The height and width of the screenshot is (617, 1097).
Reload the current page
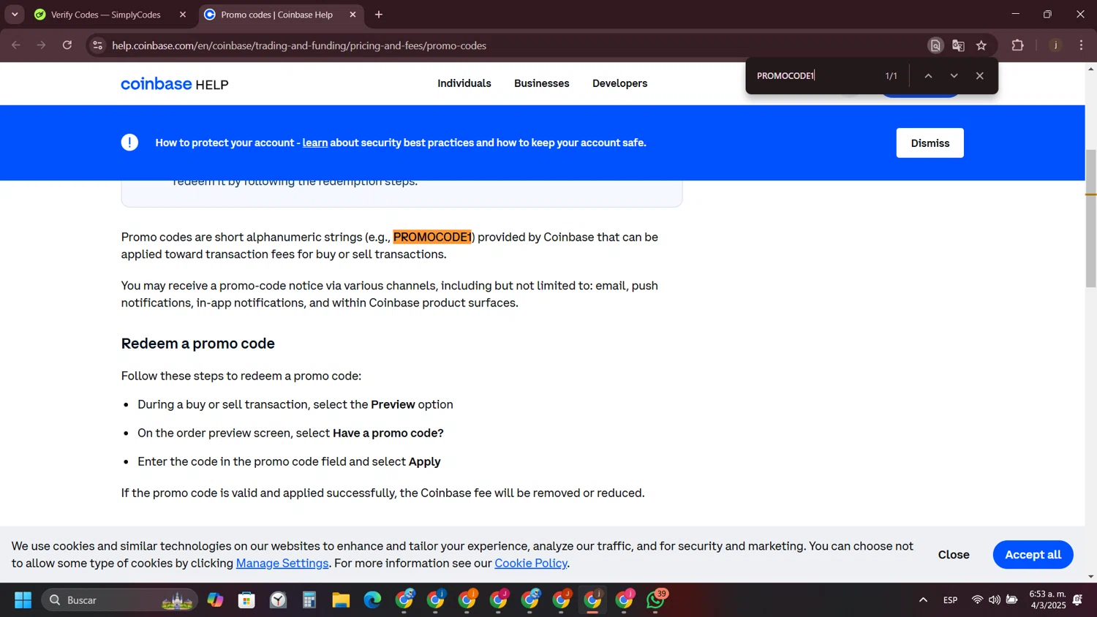coord(67,45)
